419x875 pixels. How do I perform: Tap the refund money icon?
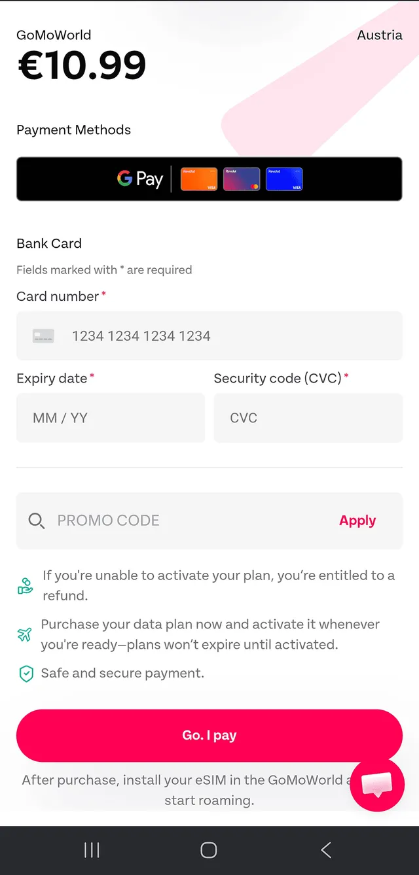(x=24, y=585)
